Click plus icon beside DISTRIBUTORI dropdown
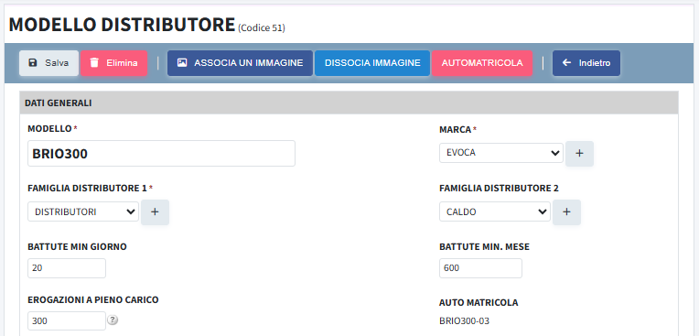 tap(156, 212)
